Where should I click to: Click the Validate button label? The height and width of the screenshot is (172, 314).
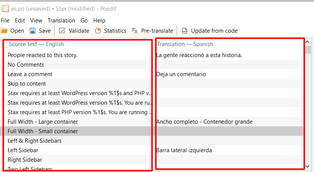[79, 31]
